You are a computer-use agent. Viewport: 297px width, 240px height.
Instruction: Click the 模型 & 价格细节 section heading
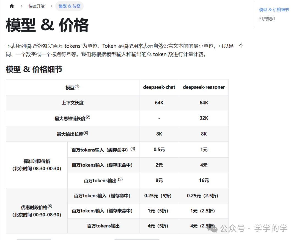[34, 69]
